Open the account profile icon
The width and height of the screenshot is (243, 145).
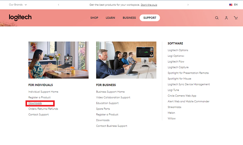tap(226, 18)
